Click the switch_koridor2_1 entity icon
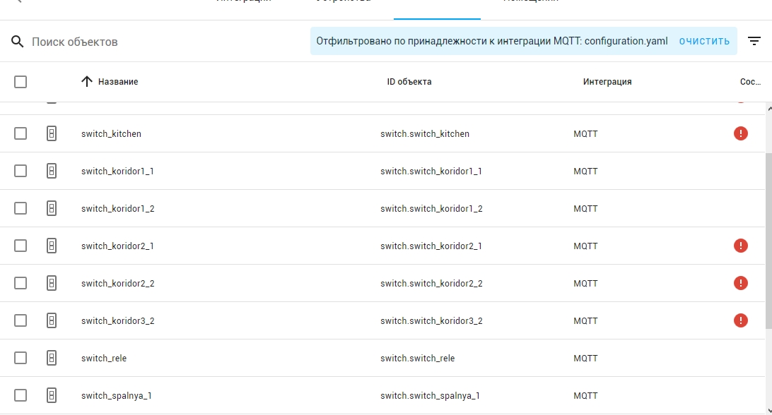 52,246
